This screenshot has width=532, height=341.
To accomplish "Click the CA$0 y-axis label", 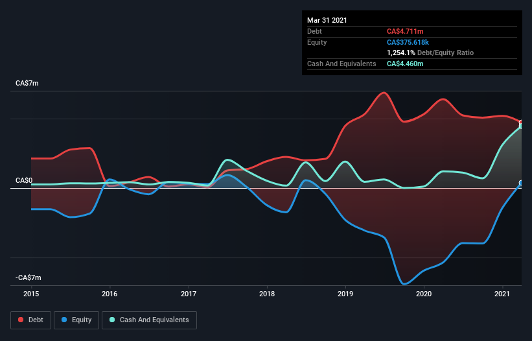I will point(24,180).
